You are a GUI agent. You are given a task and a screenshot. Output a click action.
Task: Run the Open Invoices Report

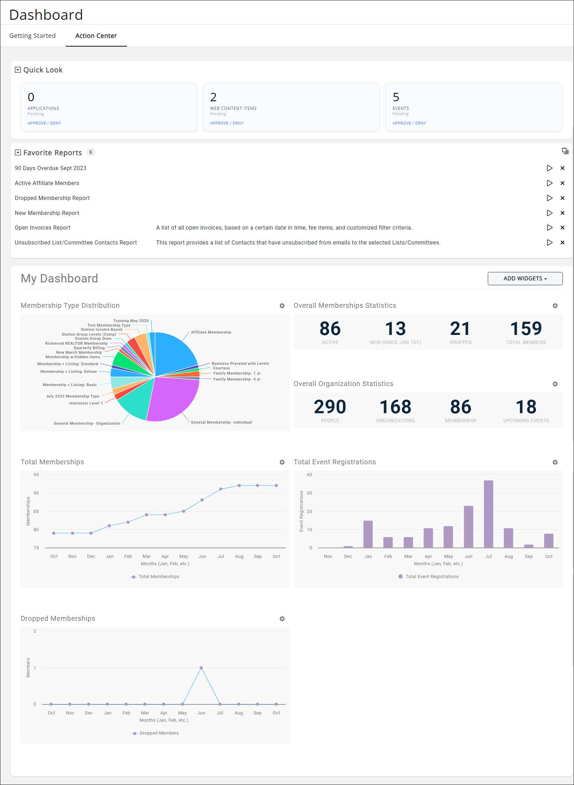tap(549, 227)
